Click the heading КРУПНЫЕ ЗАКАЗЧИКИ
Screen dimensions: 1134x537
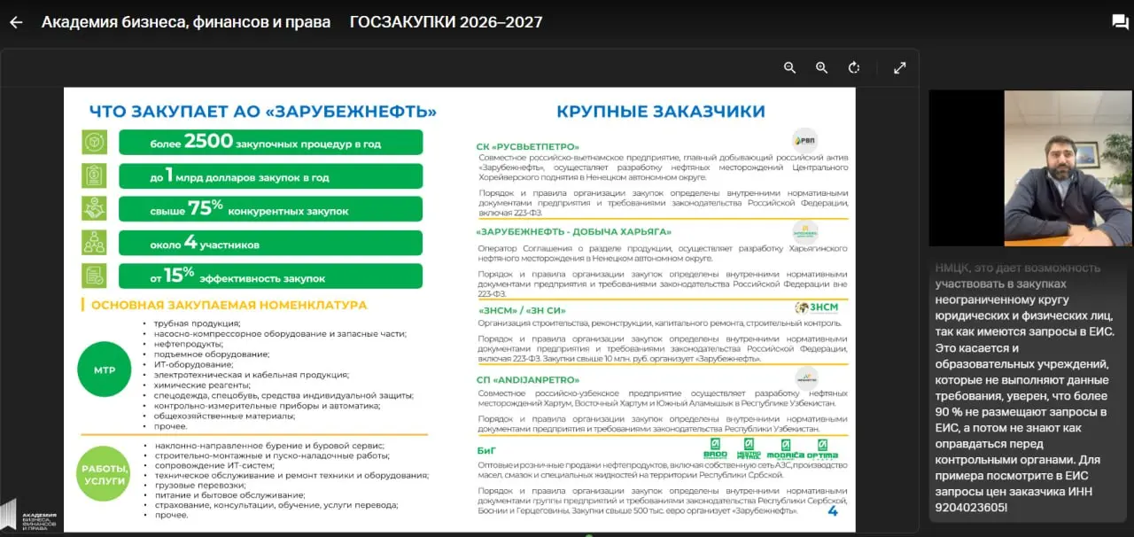tap(660, 112)
